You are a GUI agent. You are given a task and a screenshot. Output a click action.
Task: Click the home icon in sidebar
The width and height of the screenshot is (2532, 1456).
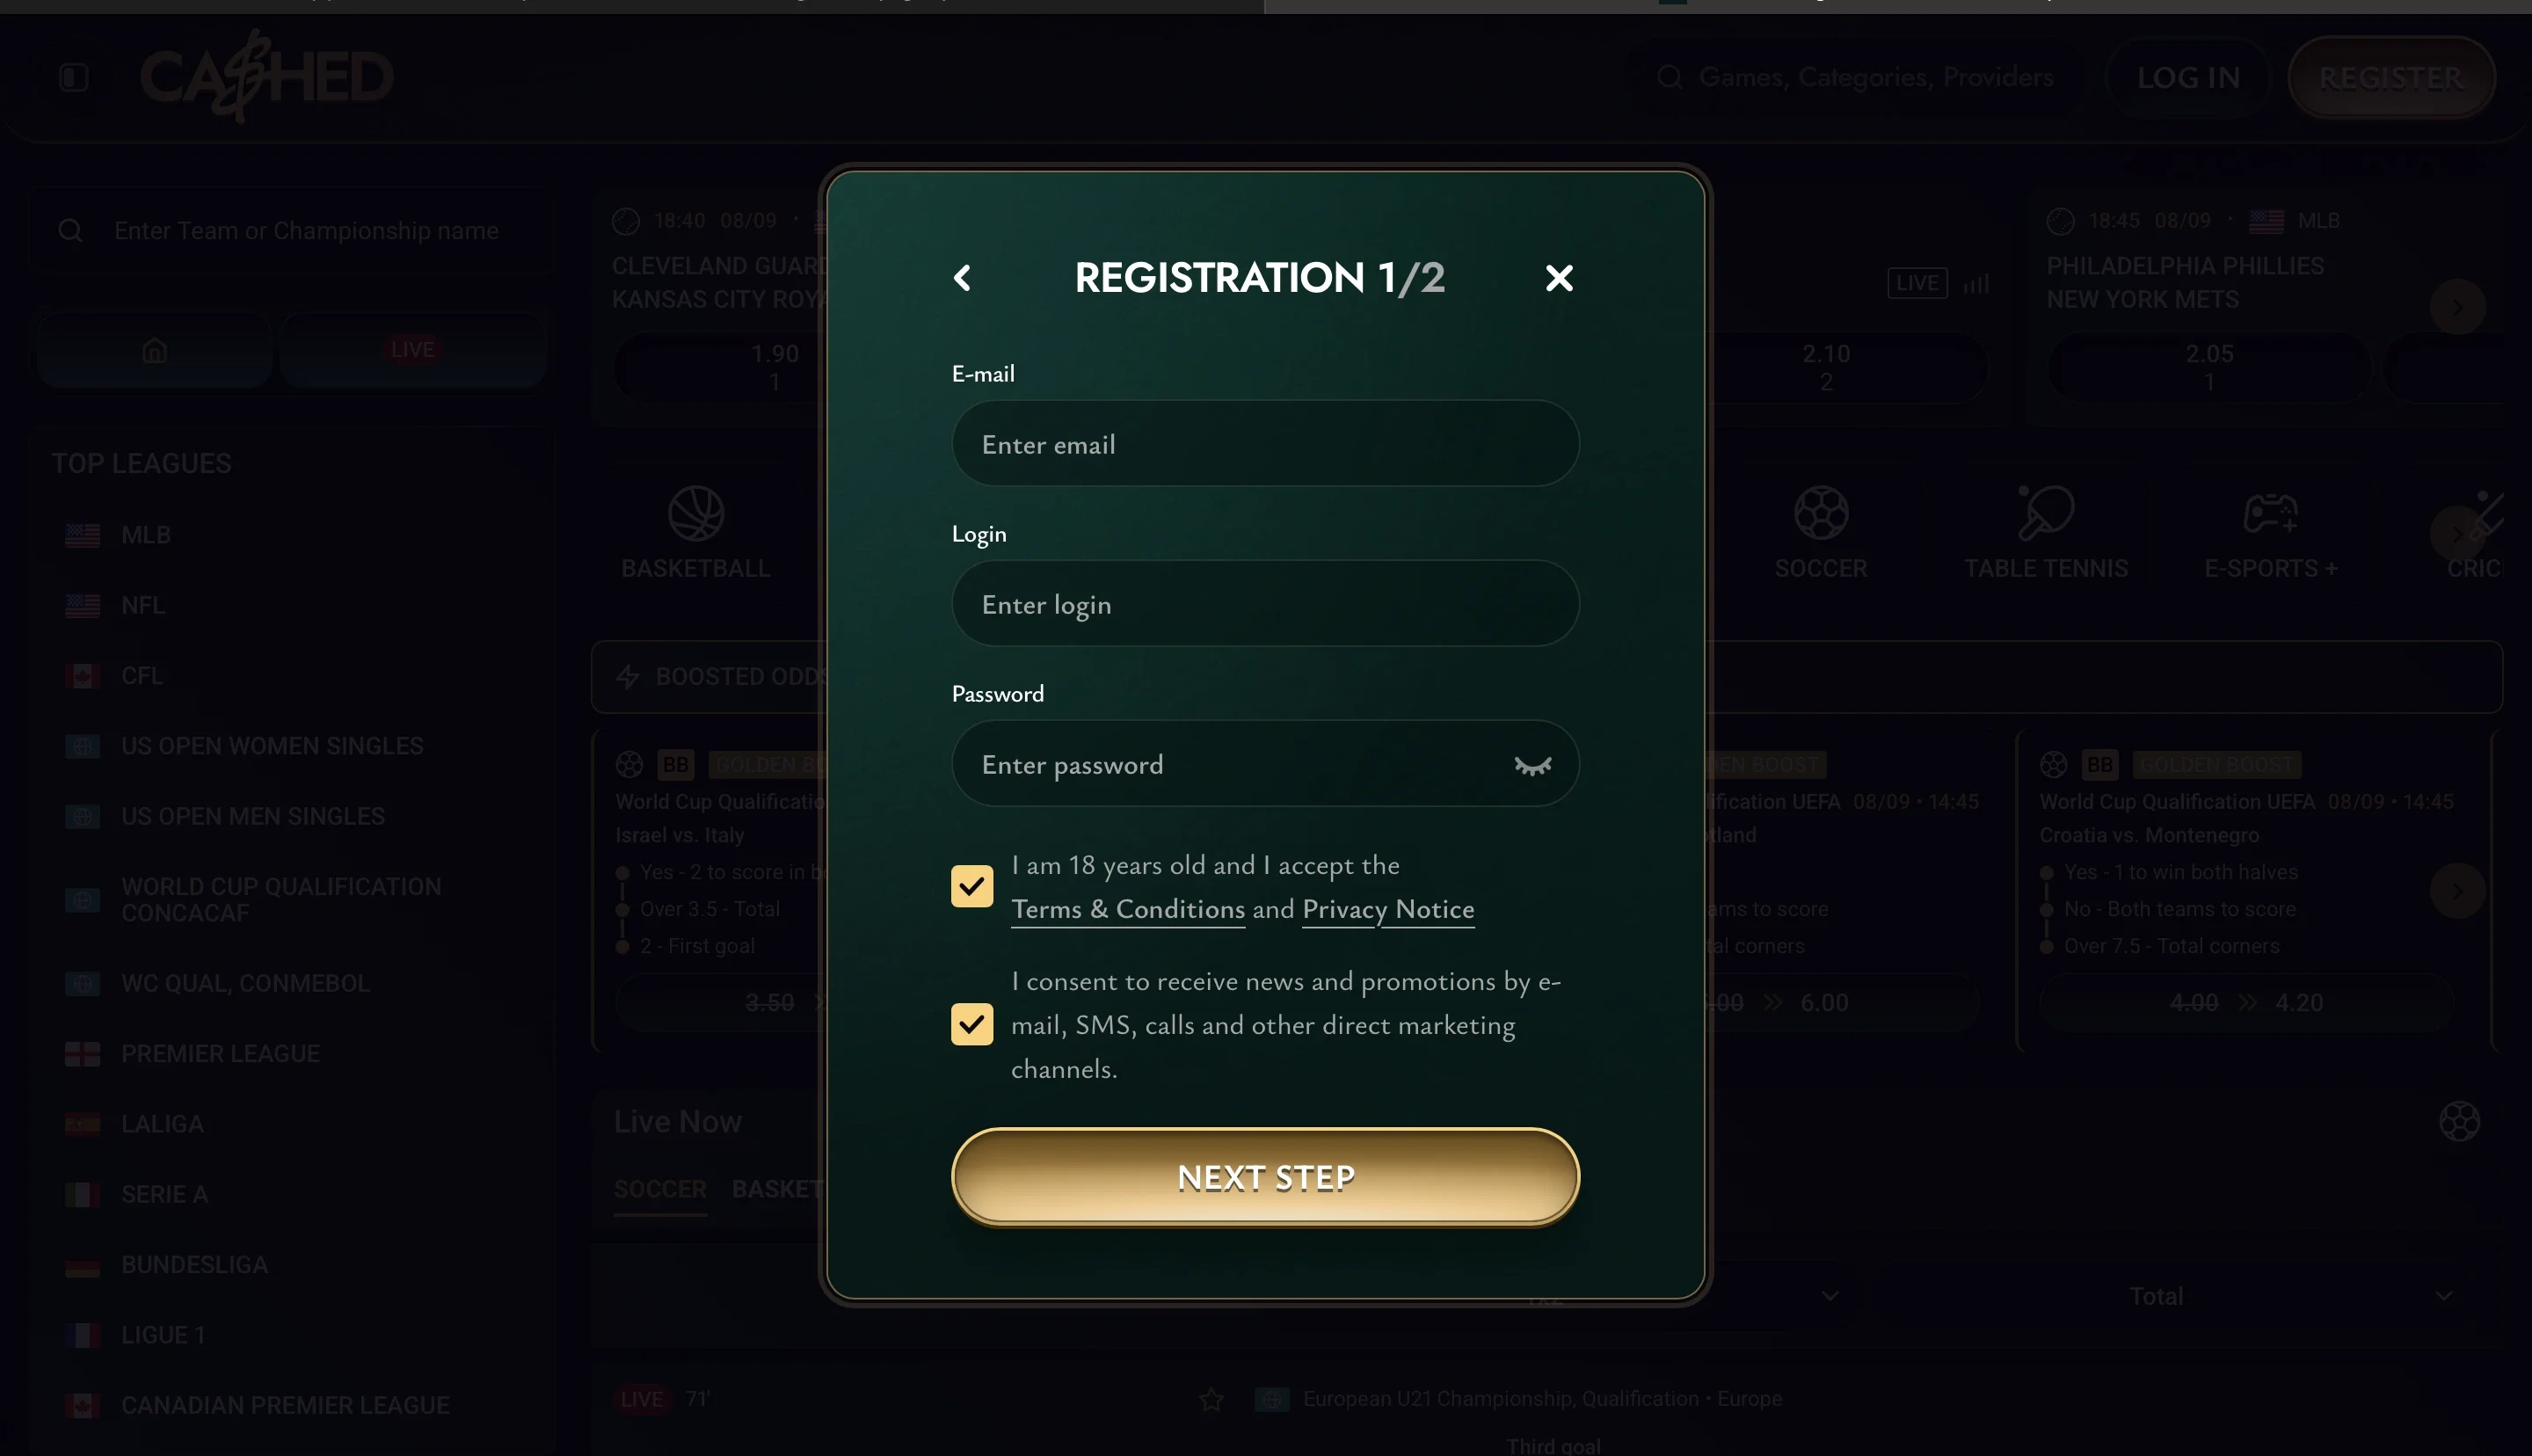(x=155, y=350)
